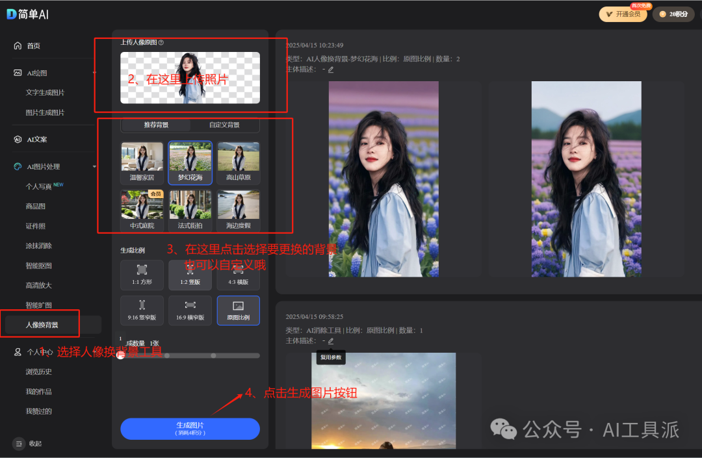702x458 pixels.
Task: Choose the 海边度假 background thumbnail
Action: 238,210
